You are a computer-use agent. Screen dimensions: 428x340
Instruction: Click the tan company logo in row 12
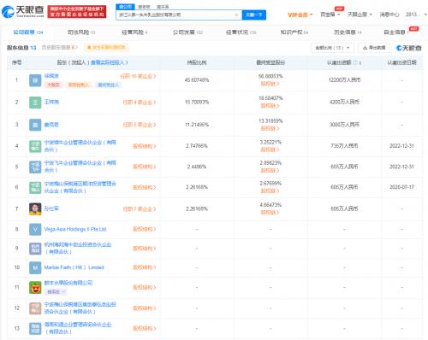tap(35, 308)
